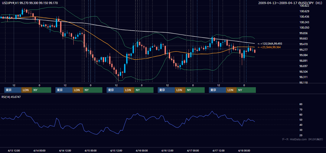Click RSI scale level 70
Screen dimensions: 326x153
coord(301,109)
